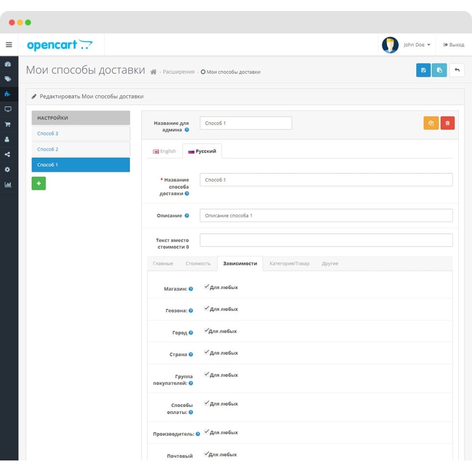
Task: Open the Категория/Товар tab
Action: (289, 264)
